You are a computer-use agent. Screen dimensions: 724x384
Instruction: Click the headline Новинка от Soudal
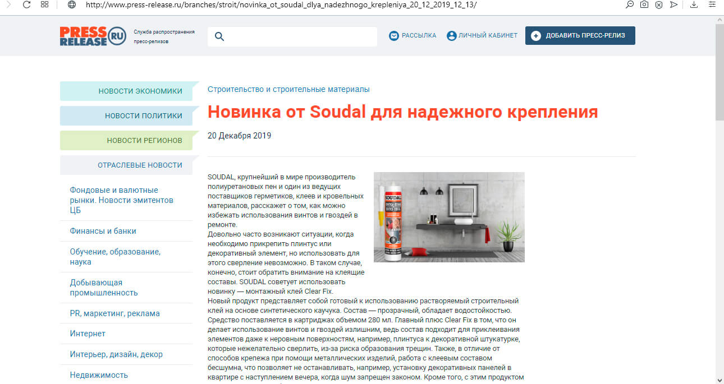tap(402, 112)
